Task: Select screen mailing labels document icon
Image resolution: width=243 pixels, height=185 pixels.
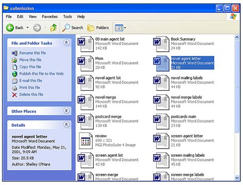Action: point(161,160)
